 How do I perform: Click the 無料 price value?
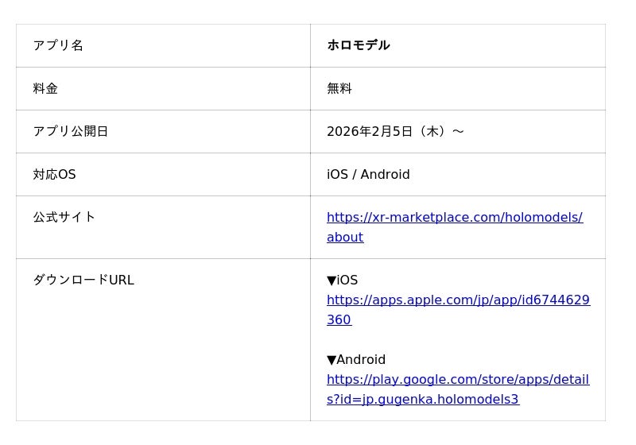(x=339, y=88)
